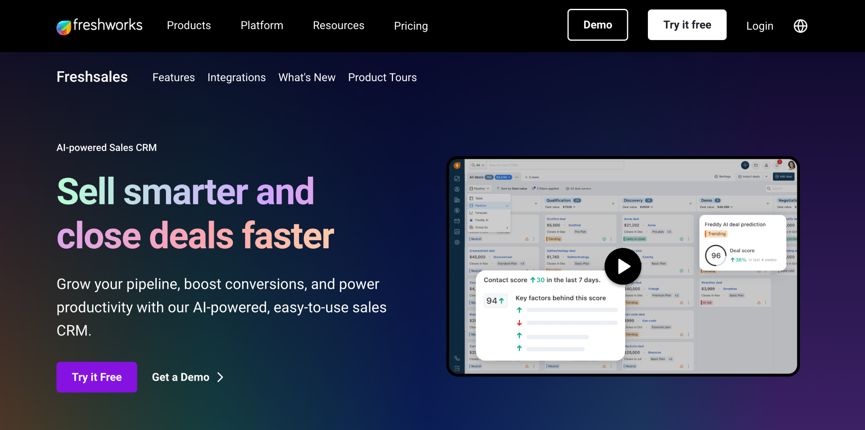
Task: Open the Login link
Action: pyautogui.click(x=760, y=26)
